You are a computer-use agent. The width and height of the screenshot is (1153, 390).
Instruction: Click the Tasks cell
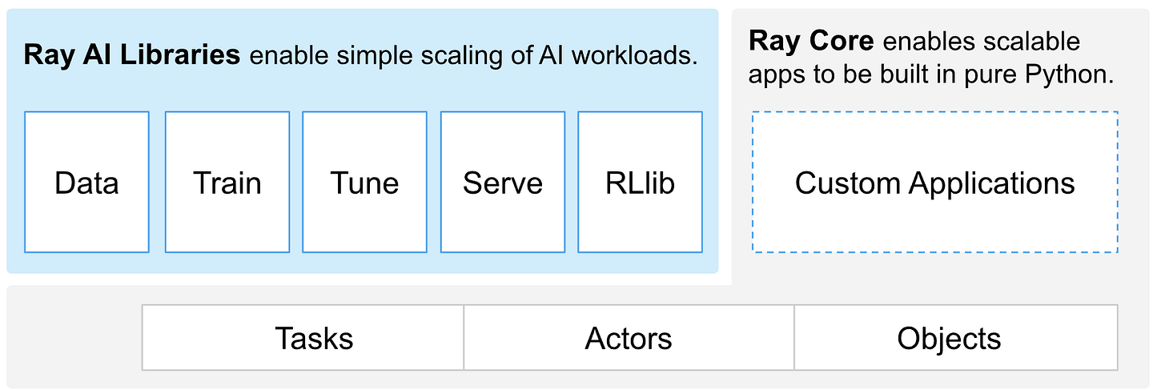coord(314,338)
